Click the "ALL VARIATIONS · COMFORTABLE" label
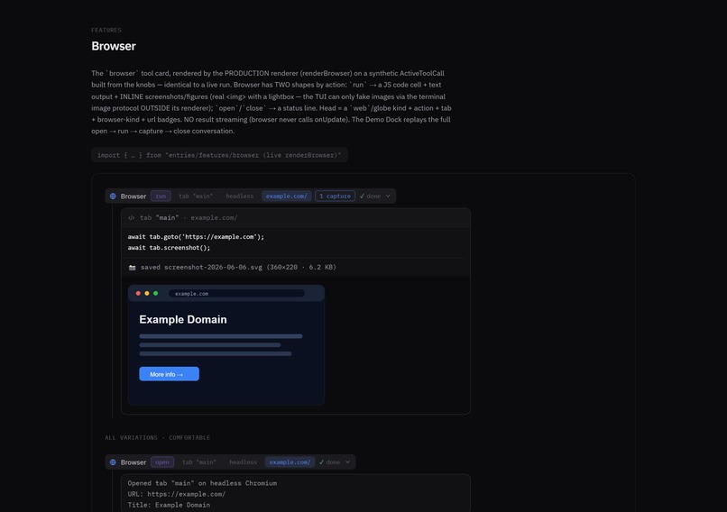 [x=157, y=437]
